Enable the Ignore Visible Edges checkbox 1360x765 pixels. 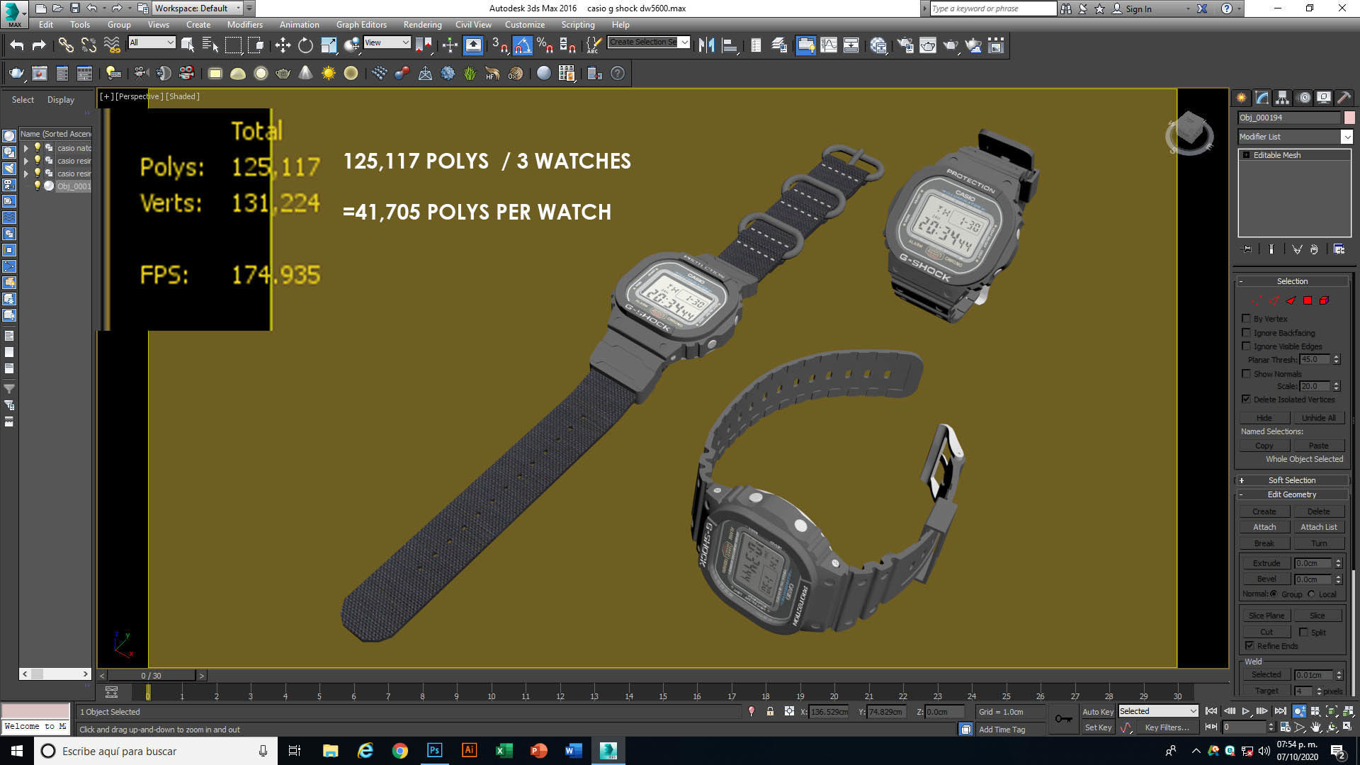1246,346
